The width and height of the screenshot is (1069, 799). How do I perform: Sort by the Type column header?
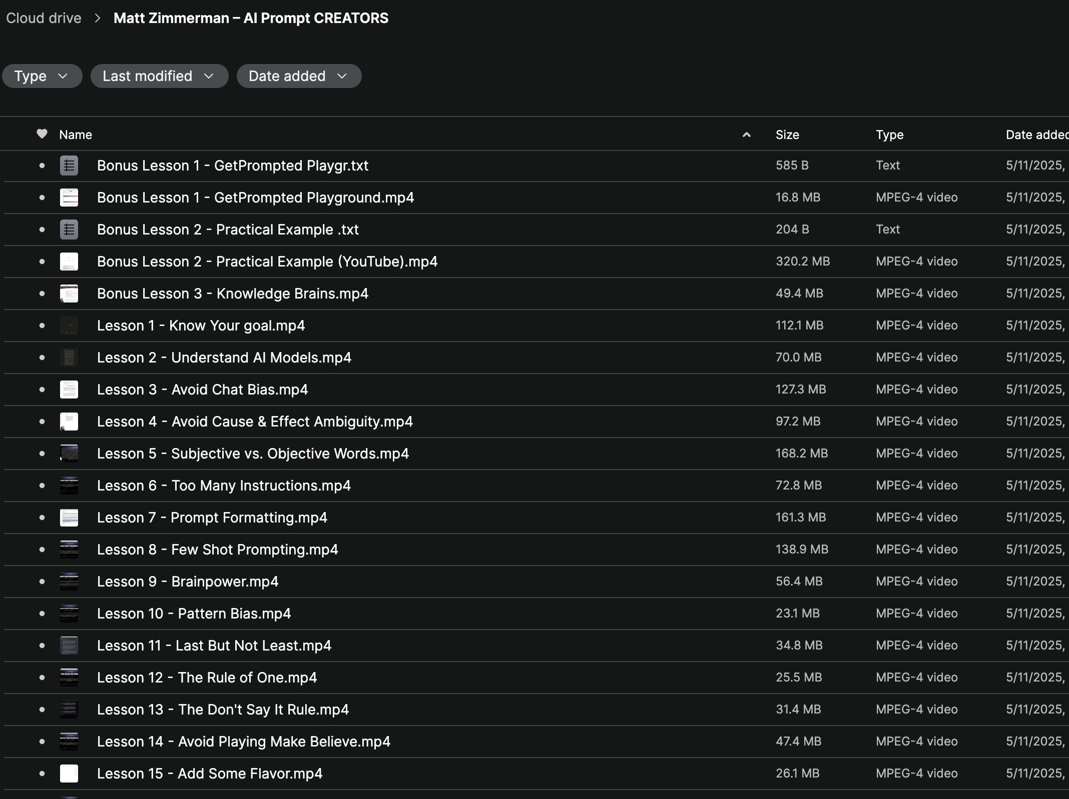click(x=889, y=134)
